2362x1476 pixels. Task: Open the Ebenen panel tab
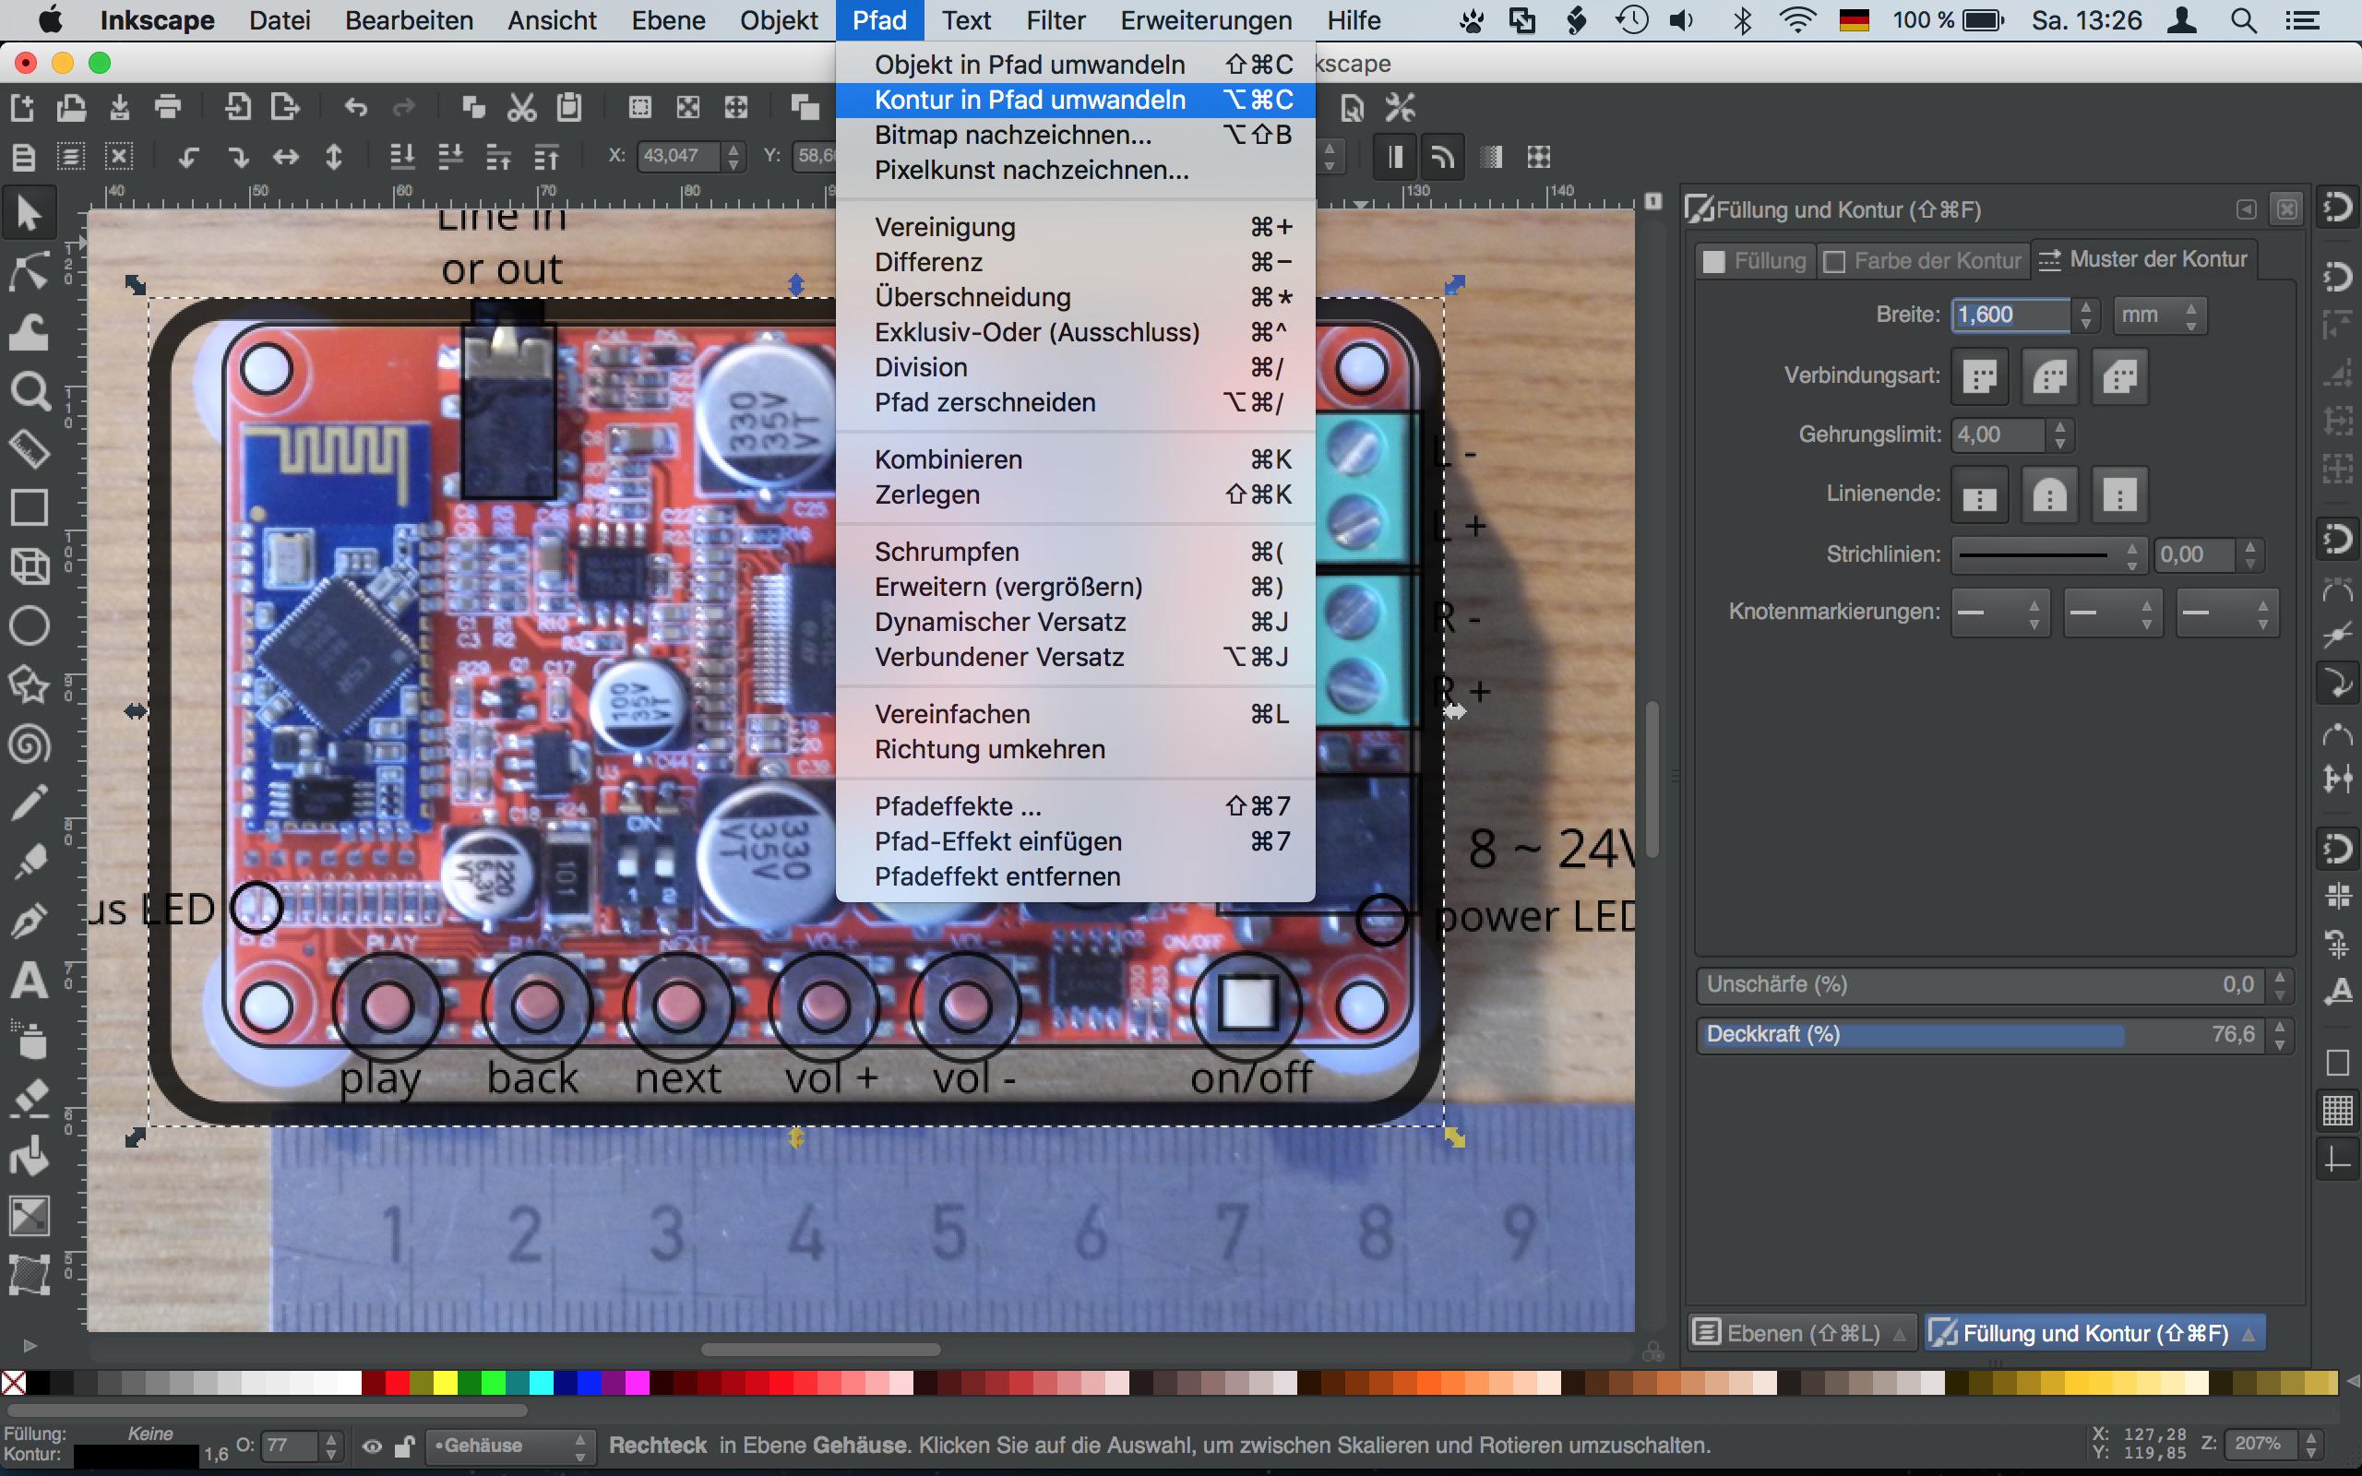coord(1799,1332)
